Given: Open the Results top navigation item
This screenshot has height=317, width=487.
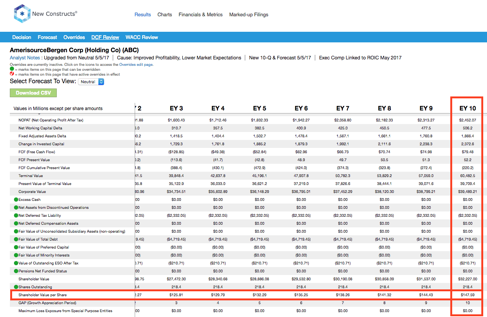Looking at the screenshot, I should (x=143, y=15).
